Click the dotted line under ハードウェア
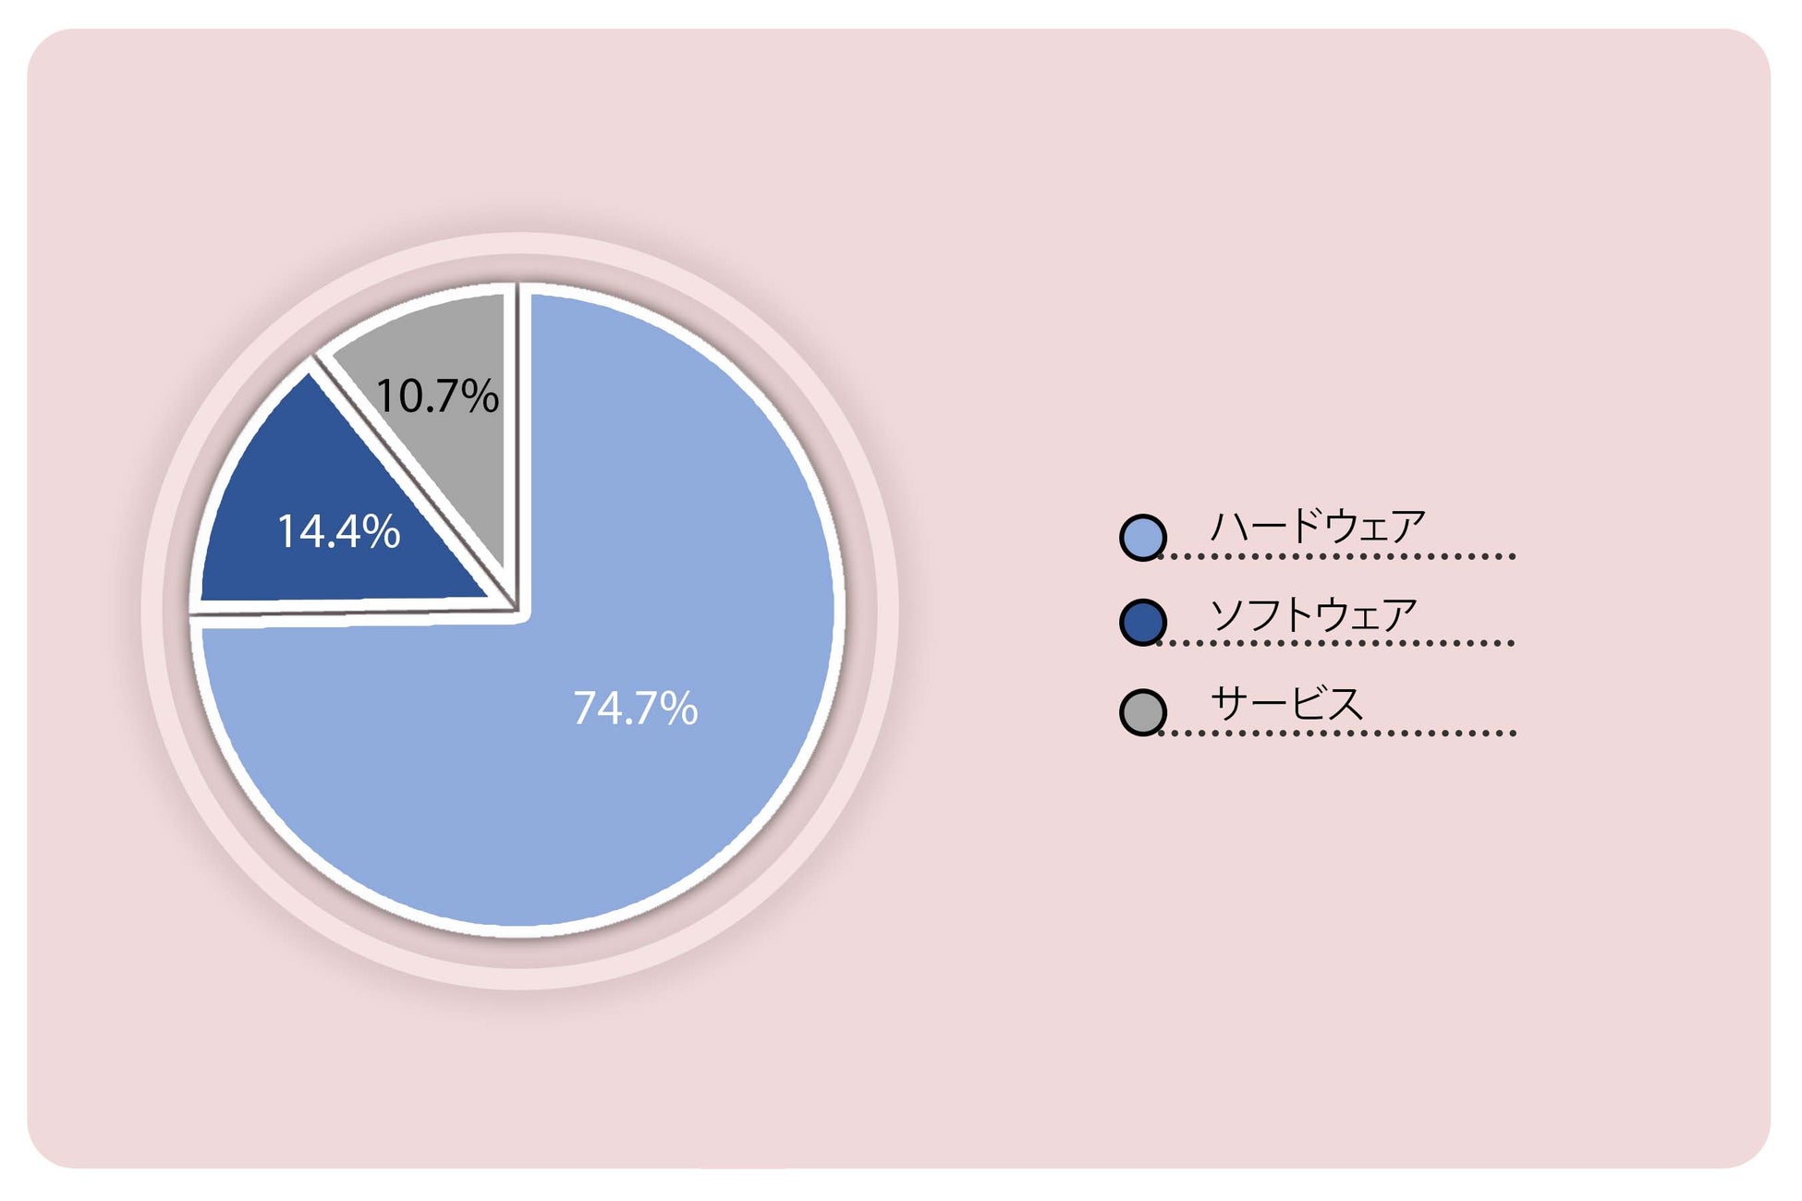This screenshot has height=1201, width=1802. point(1337,556)
